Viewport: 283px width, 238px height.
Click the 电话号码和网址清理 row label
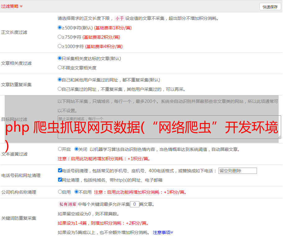(21, 175)
